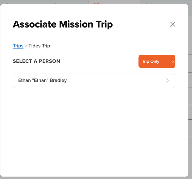Close the Associate Mission Trip dialog
Screen dimensions: 192x179
coord(173,24)
